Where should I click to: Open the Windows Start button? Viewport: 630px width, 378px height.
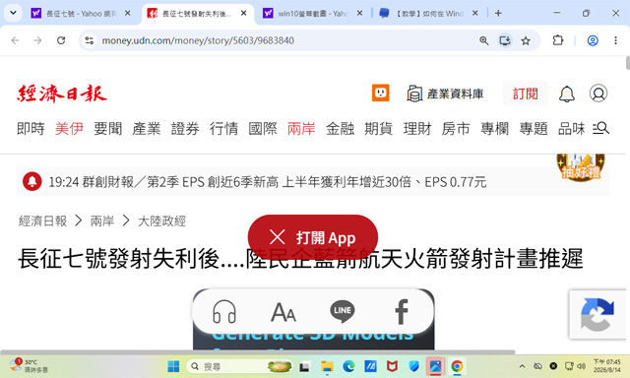point(173,366)
